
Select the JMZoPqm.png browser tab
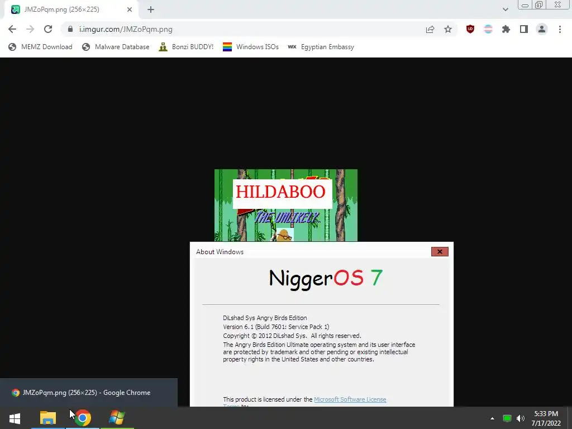(71, 9)
